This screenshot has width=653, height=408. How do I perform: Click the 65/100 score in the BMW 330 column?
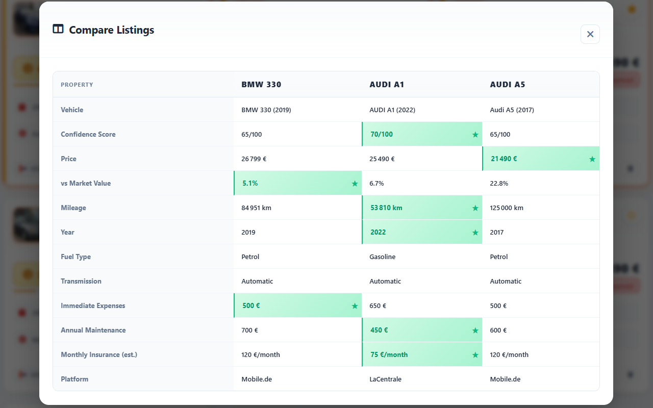point(252,134)
